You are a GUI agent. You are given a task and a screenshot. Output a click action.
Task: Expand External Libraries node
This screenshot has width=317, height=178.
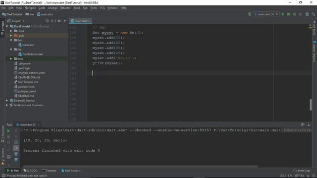click(x=7, y=100)
